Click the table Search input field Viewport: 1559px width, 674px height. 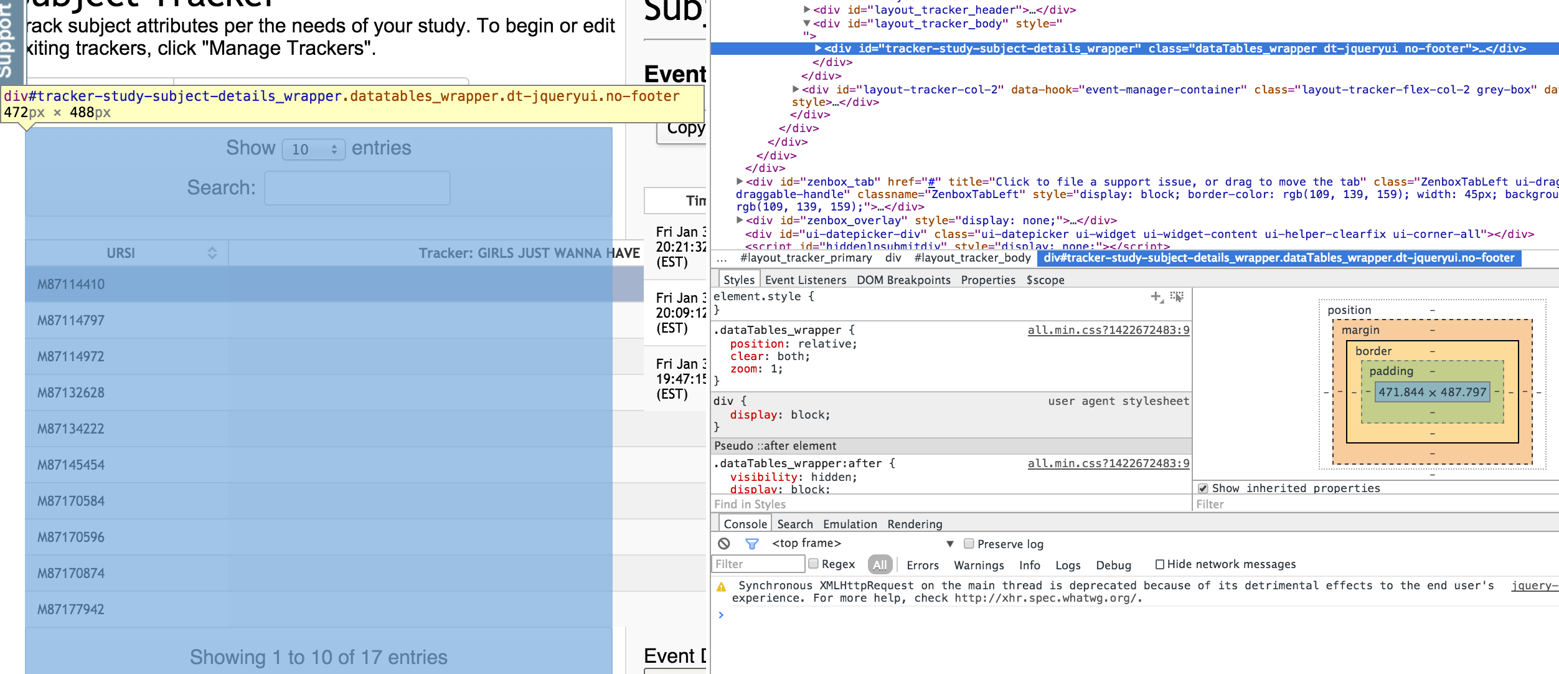click(357, 188)
